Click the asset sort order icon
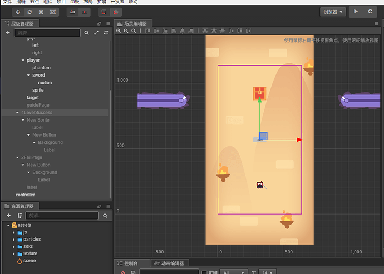Viewport: 384px width, 274px height. click(x=19, y=216)
